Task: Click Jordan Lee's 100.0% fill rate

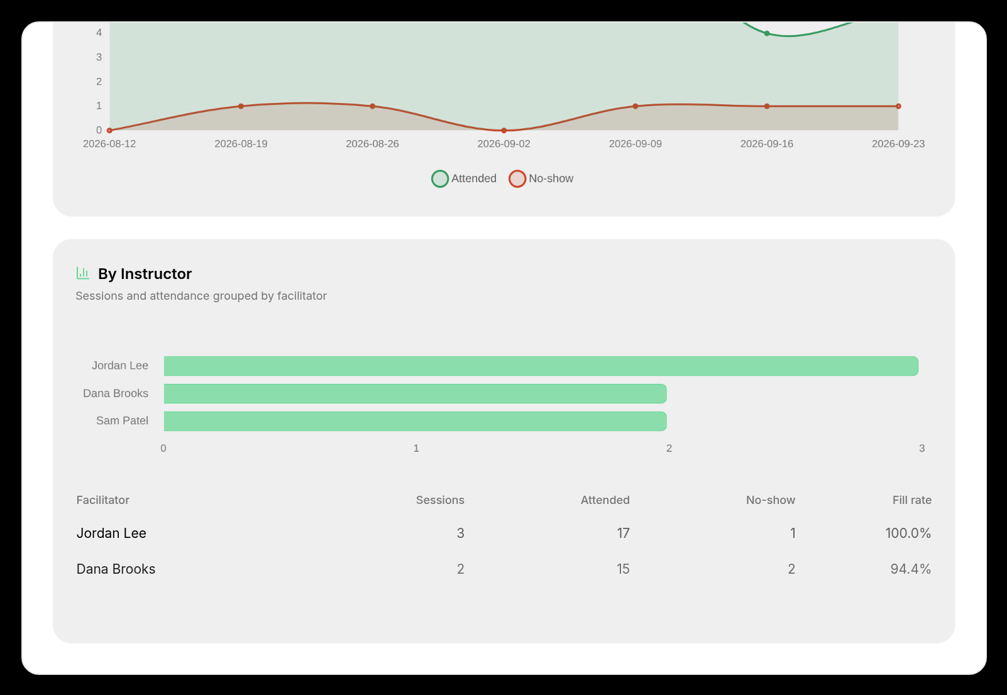Action: pyautogui.click(x=908, y=534)
